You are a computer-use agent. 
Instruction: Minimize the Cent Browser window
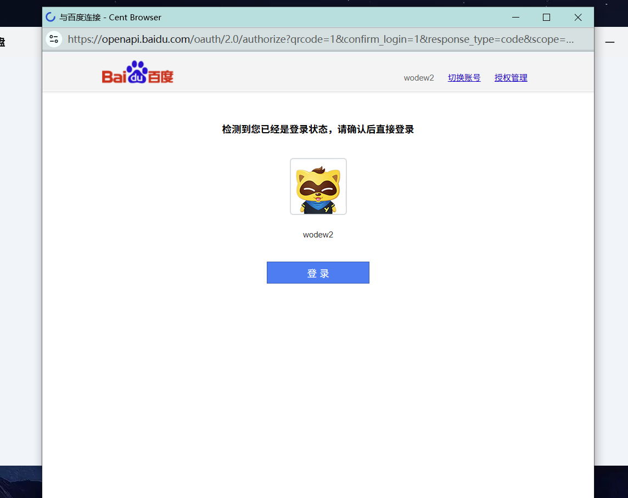click(x=515, y=17)
